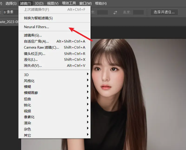Expand the 扭曲 distort submenu
The width and height of the screenshot is (186, 150).
point(27,99)
